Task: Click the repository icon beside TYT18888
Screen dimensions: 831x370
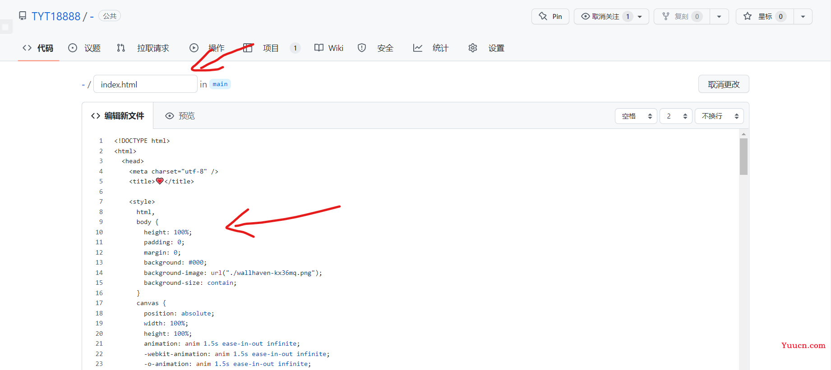Action: 23,16
